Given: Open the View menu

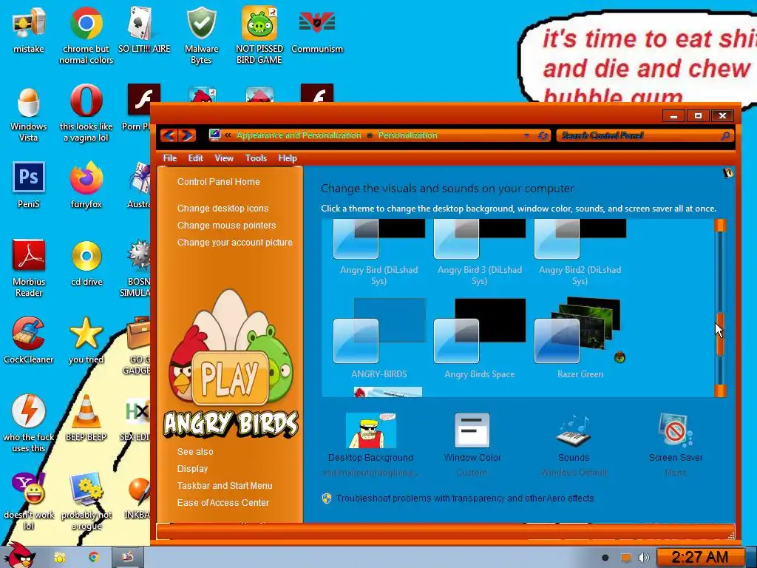Looking at the screenshot, I should coord(224,158).
